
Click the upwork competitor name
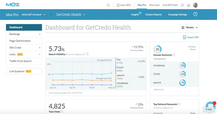pyautogui.click(x=157, y=83)
